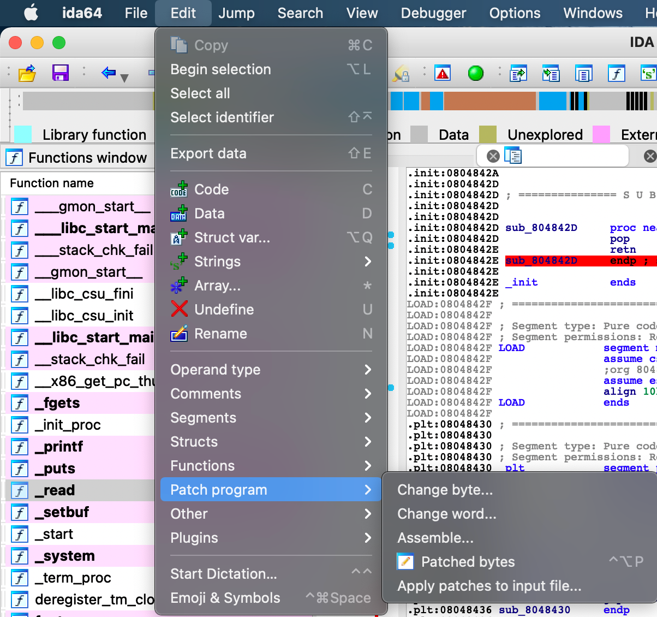Select _fgets function icon row
The image size is (657, 617).
[80, 403]
